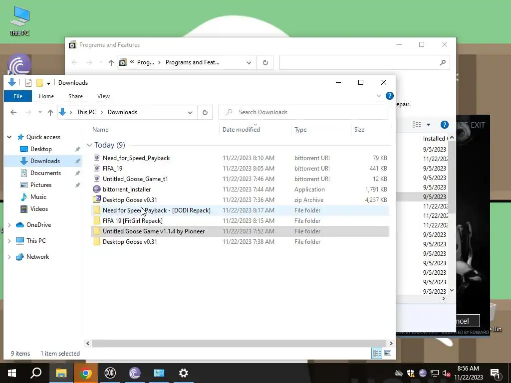Open the This PC desktop icon
511x383 pixels.
pos(19,21)
